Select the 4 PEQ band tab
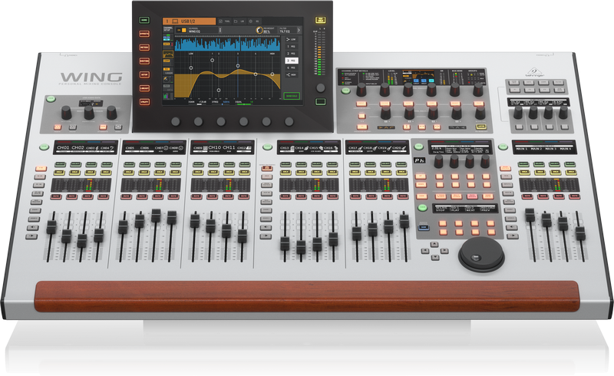 (291, 68)
